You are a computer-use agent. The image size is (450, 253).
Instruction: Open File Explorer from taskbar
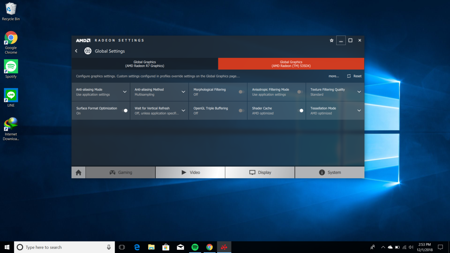pyautogui.click(x=151, y=247)
